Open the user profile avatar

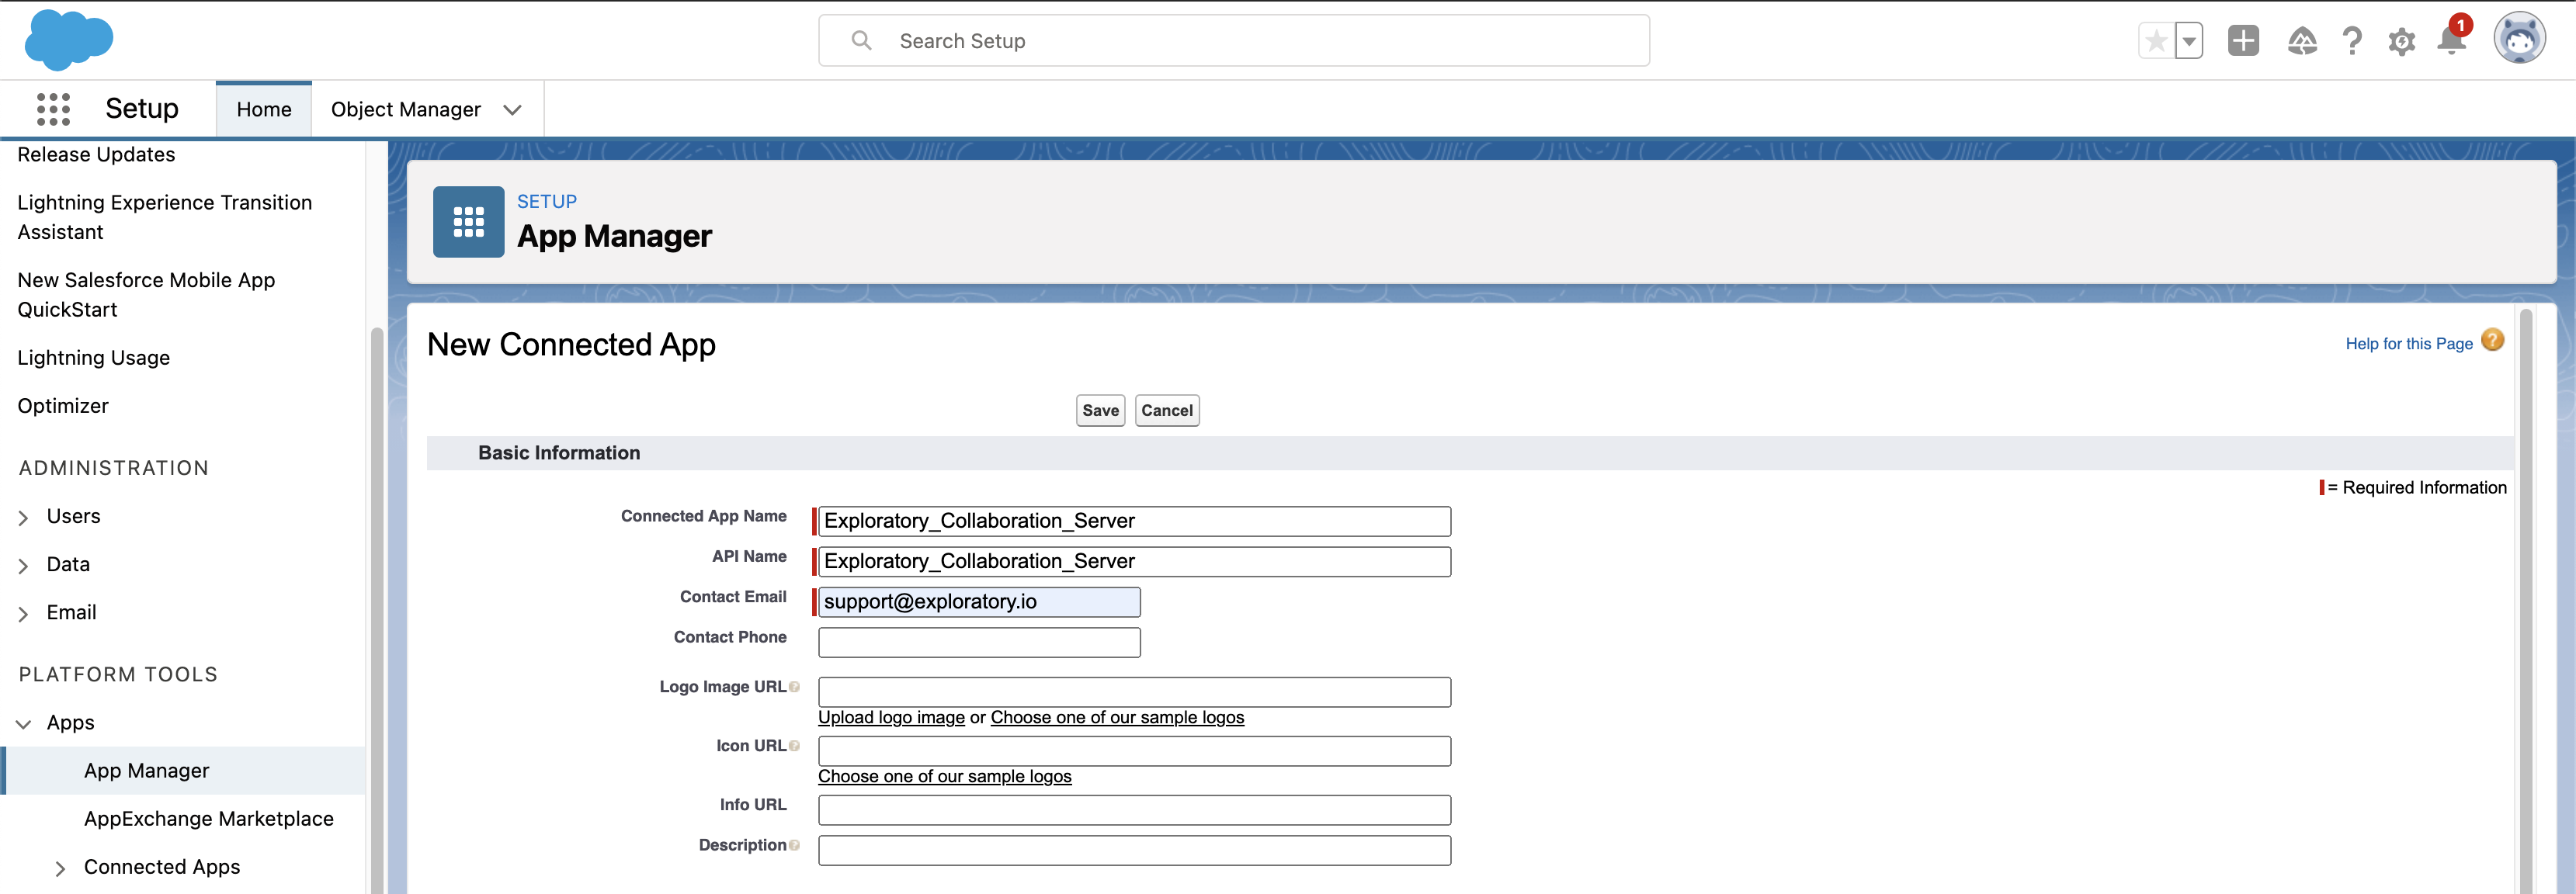coord(2519,39)
